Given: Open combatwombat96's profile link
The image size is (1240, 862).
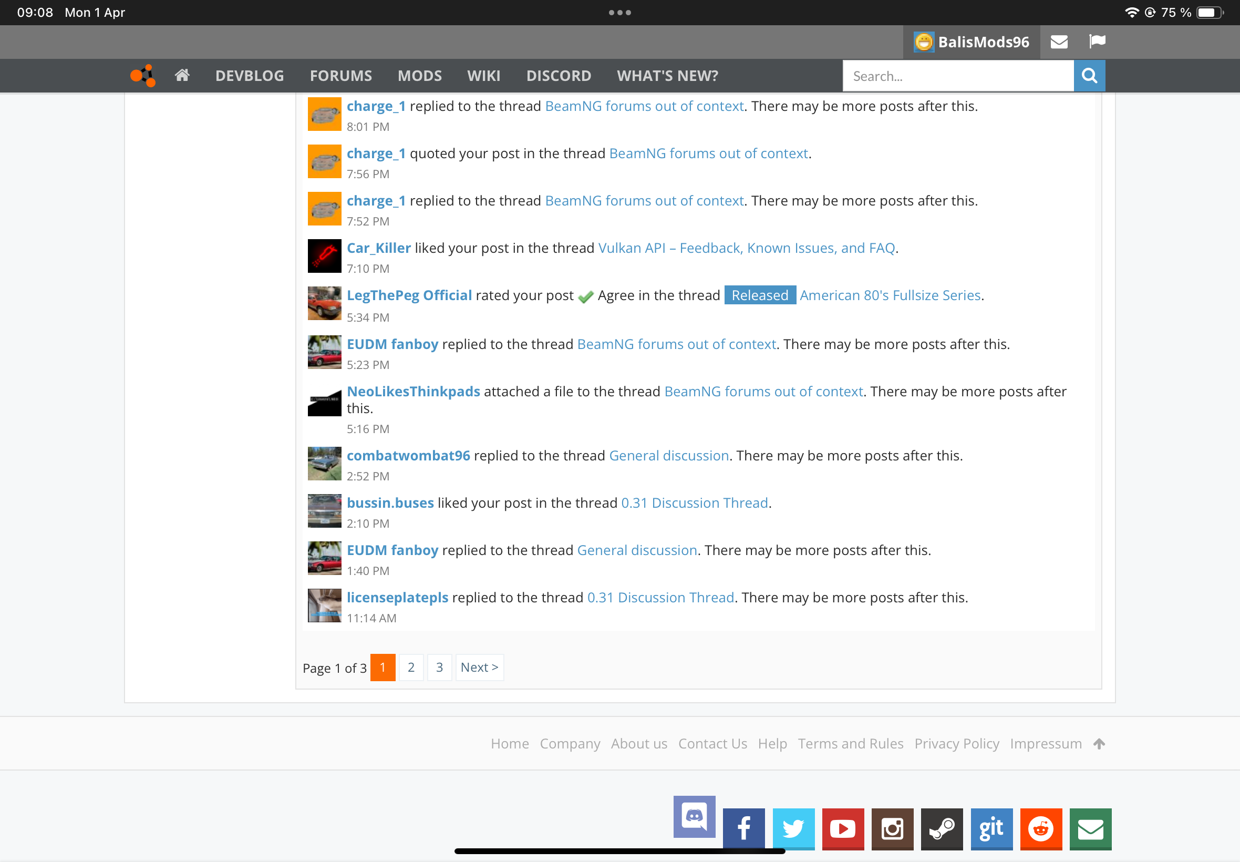Looking at the screenshot, I should pyautogui.click(x=408, y=455).
